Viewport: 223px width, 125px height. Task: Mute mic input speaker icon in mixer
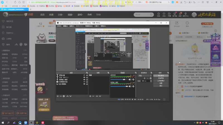click(130, 86)
